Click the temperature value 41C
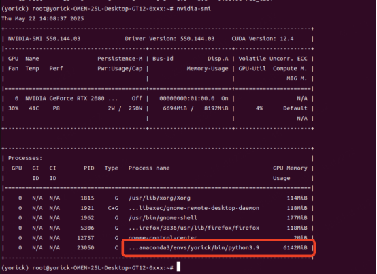This screenshot has height=274, width=377. [34, 108]
